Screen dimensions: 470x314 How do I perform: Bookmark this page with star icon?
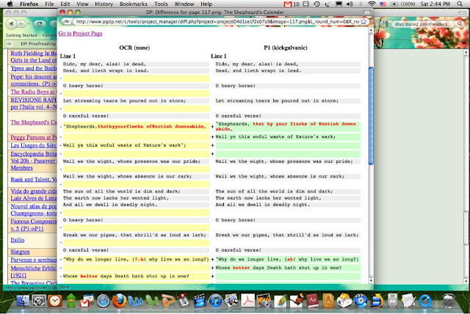tap(364, 21)
